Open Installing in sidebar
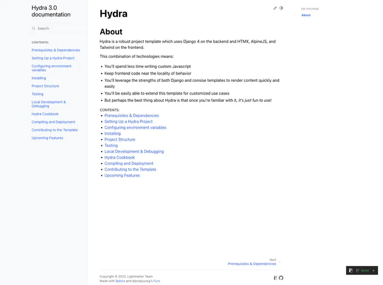The image size is (383, 285). point(38,78)
